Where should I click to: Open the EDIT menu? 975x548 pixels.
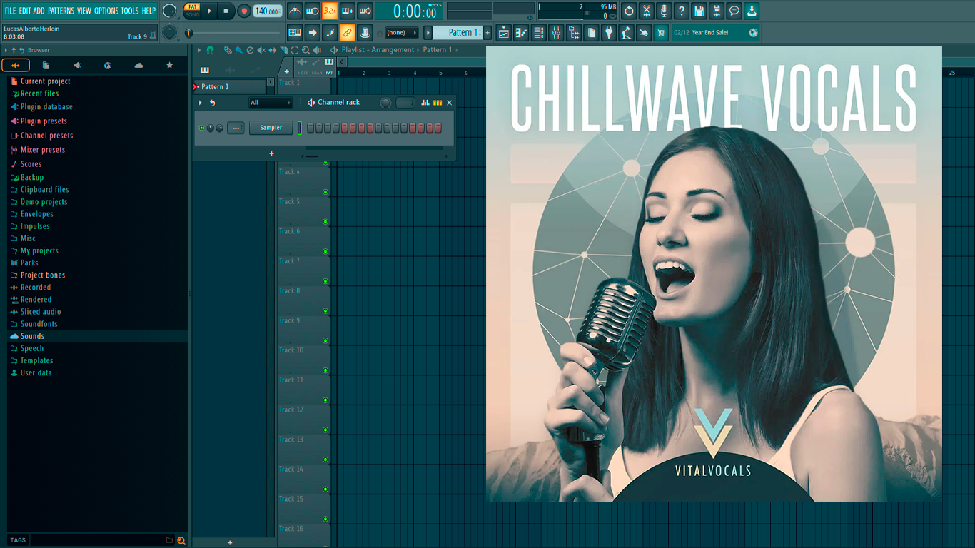(x=25, y=11)
